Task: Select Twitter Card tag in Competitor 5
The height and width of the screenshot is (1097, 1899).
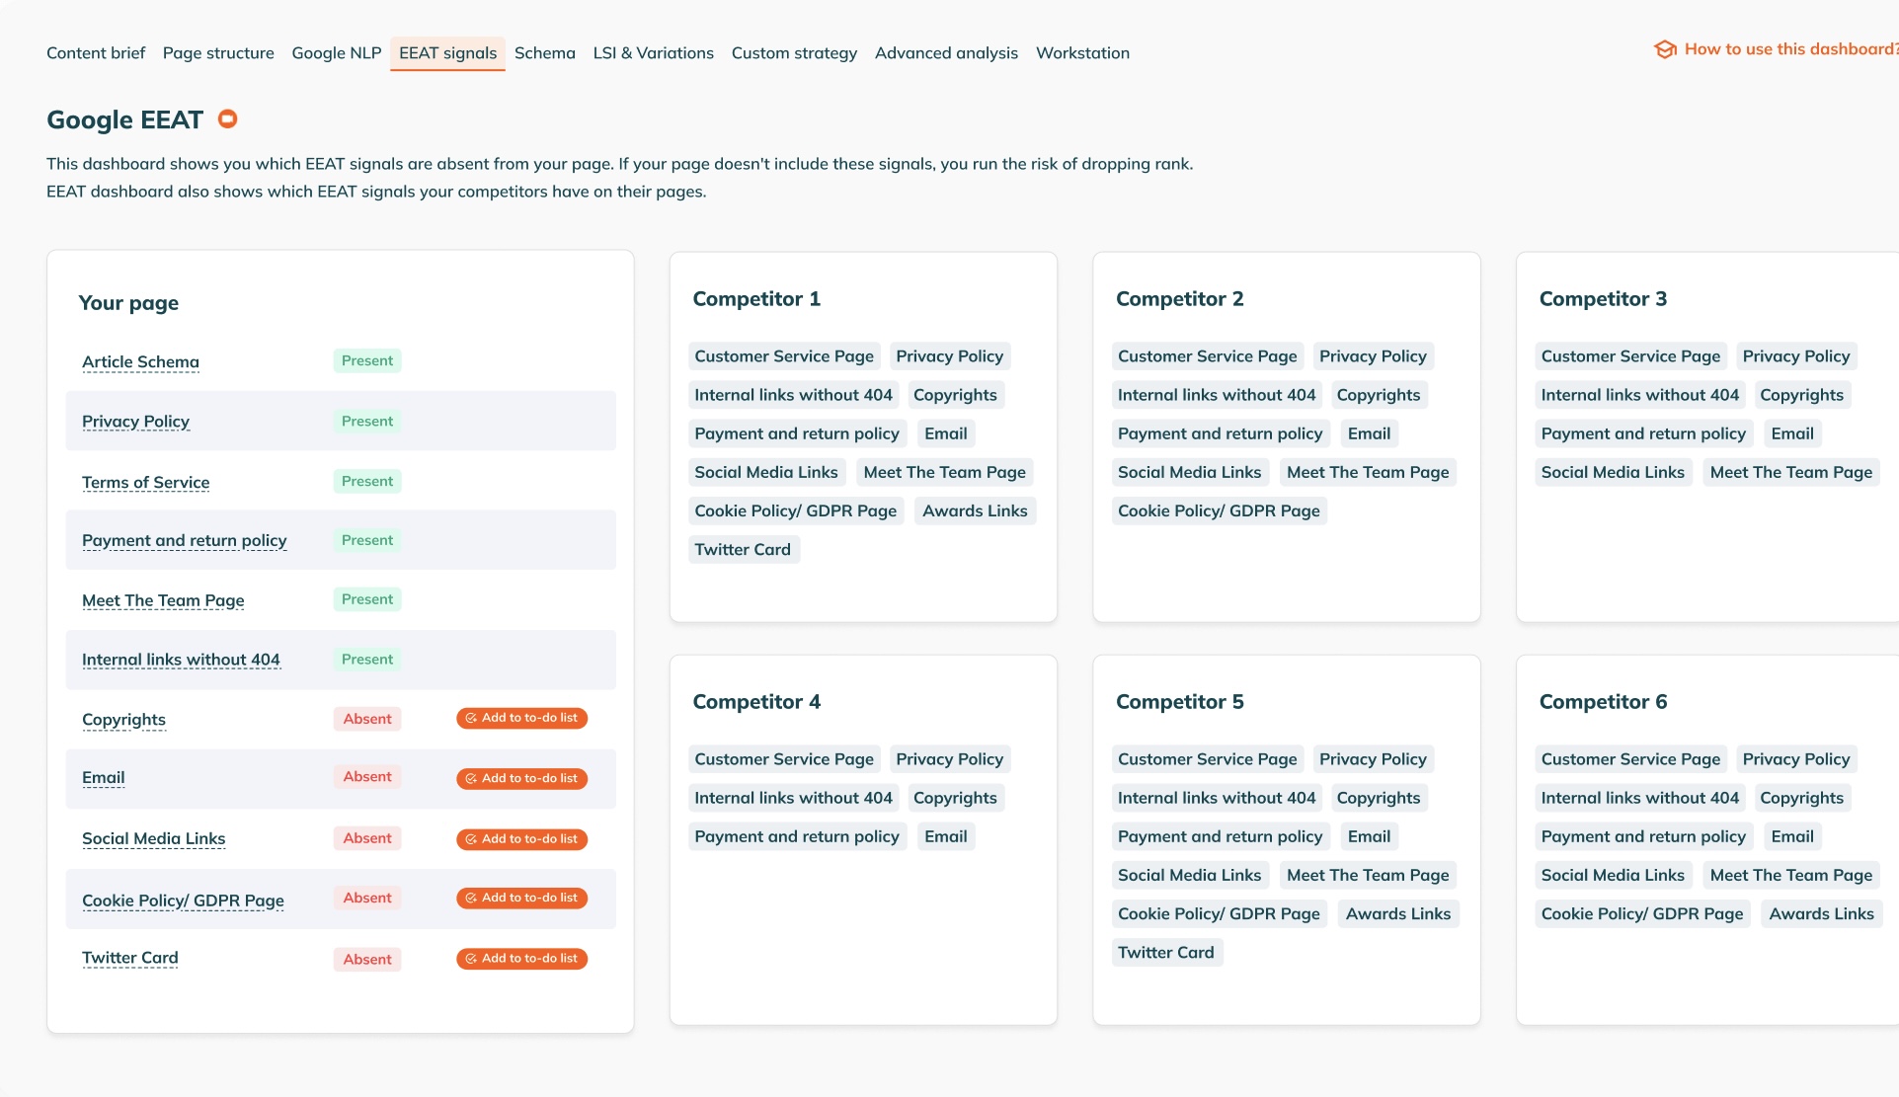Action: coord(1165,953)
